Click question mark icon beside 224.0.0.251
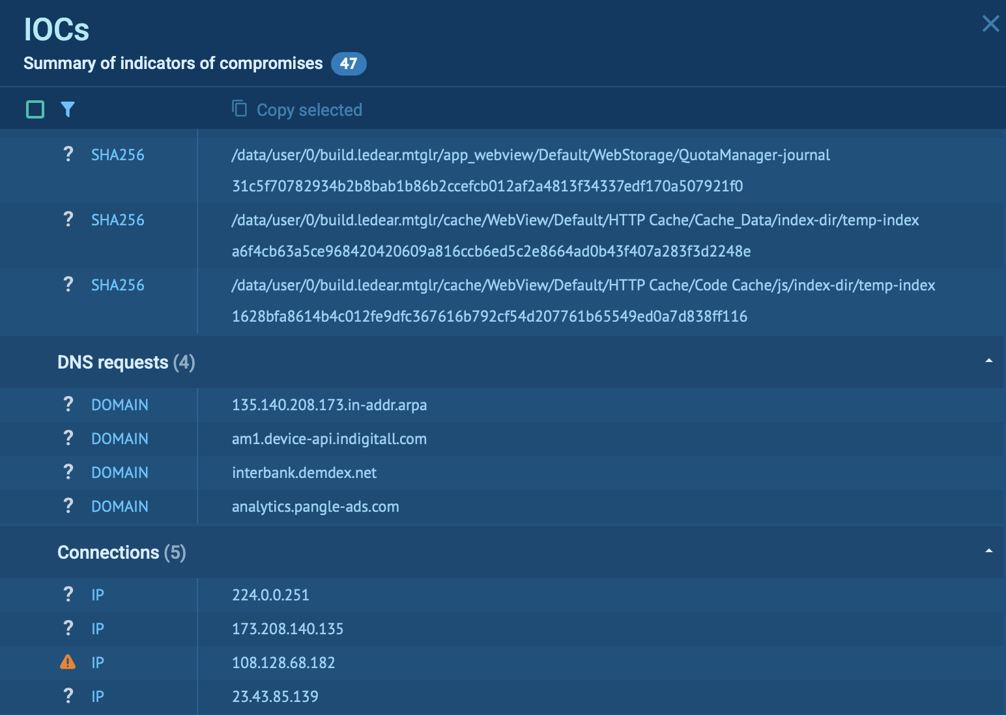1006x715 pixels. [x=68, y=595]
